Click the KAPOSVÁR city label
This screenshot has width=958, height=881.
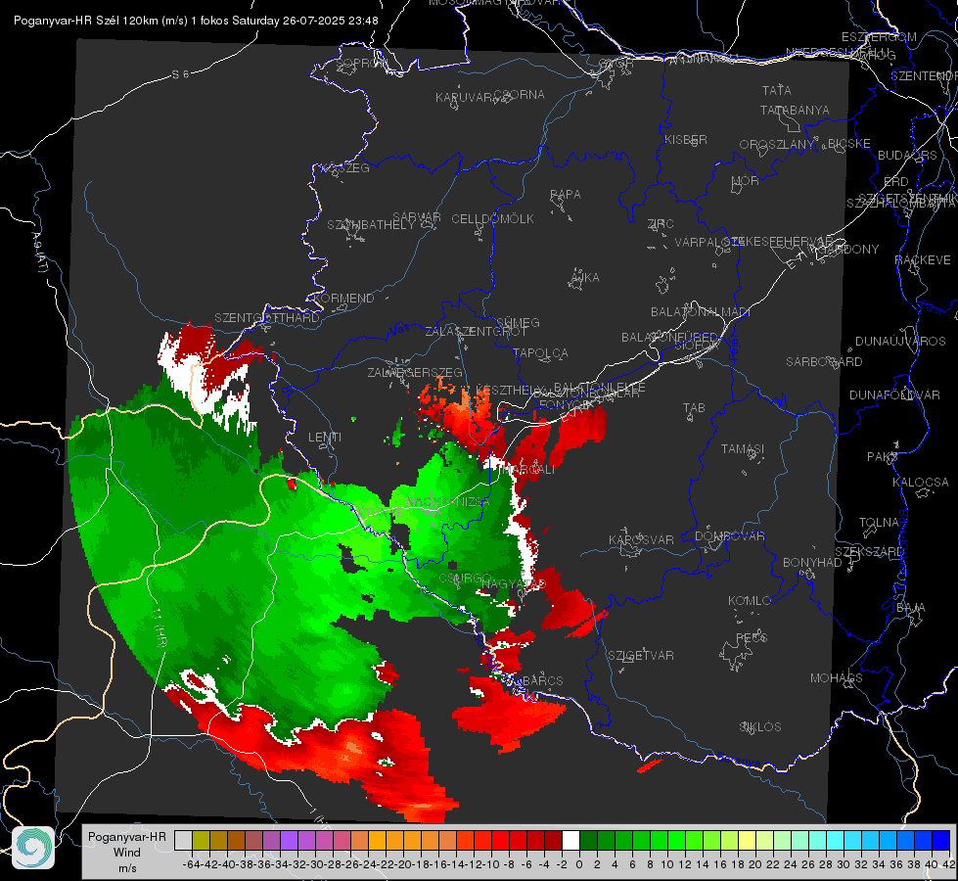(641, 539)
